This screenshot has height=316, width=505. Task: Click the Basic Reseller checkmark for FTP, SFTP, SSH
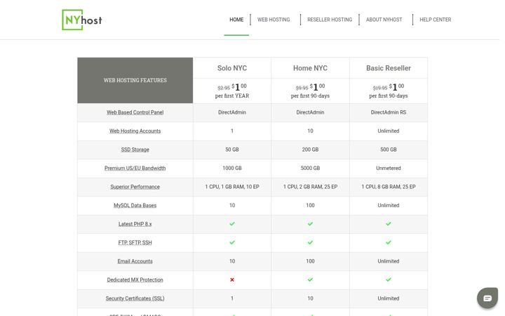click(389, 242)
